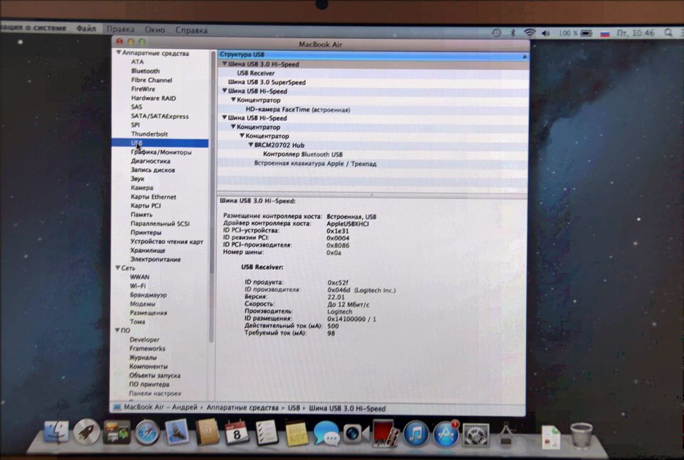This screenshot has height=460, width=684.
Task: Collapse the Сеть section triangle
Action: [118, 268]
